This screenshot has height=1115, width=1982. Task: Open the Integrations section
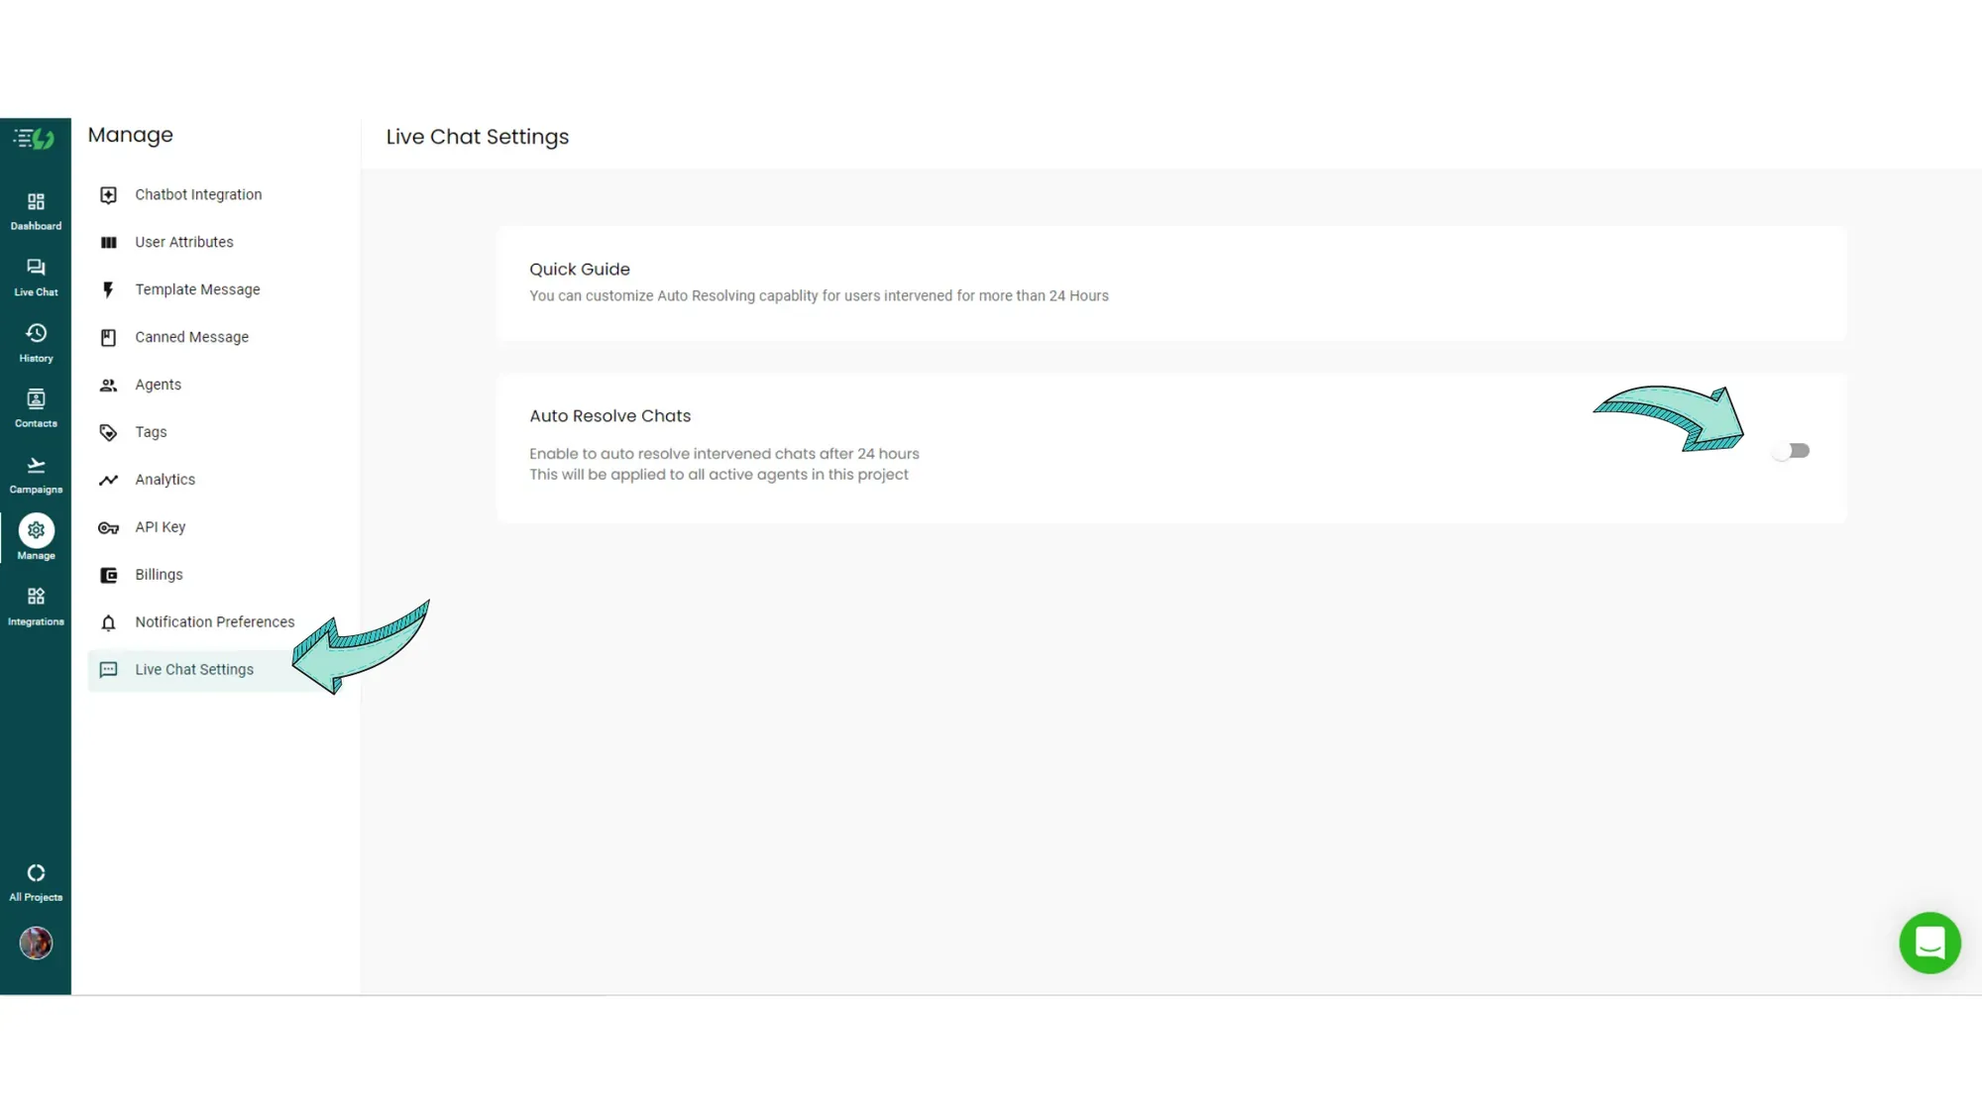[x=36, y=604]
